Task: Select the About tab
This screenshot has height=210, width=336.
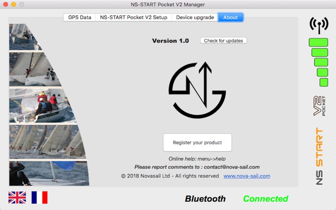Action: (x=230, y=17)
